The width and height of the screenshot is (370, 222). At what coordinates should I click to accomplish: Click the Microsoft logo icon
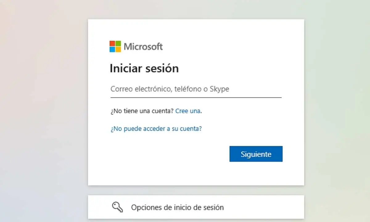click(115, 46)
